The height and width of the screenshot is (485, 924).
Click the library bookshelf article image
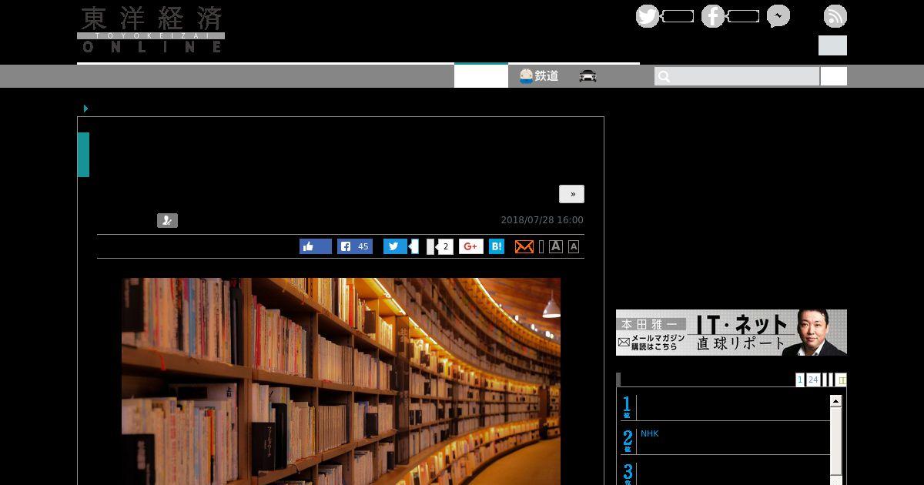[x=341, y=381]
